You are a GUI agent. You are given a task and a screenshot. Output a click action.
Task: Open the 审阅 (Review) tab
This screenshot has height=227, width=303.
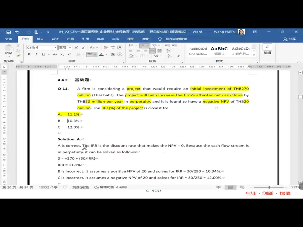tap(116, 39)
